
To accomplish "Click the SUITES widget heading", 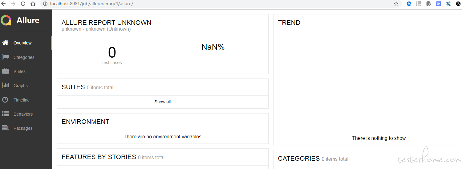I will 73,87.
